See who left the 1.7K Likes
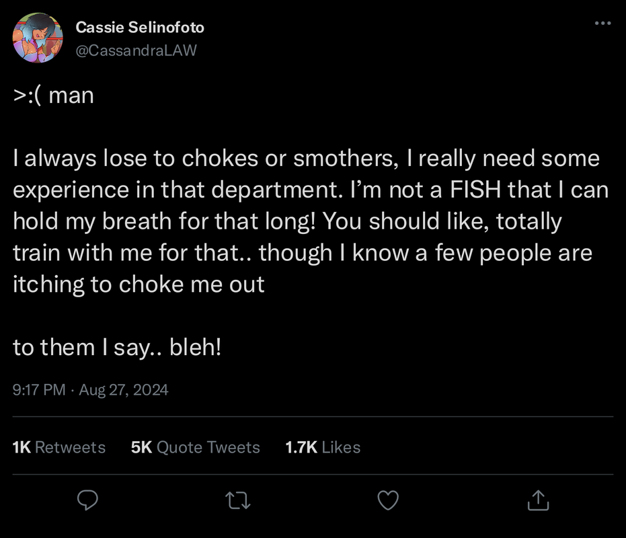The width and height of the screenshot is (626, 538). pos(323,447)
